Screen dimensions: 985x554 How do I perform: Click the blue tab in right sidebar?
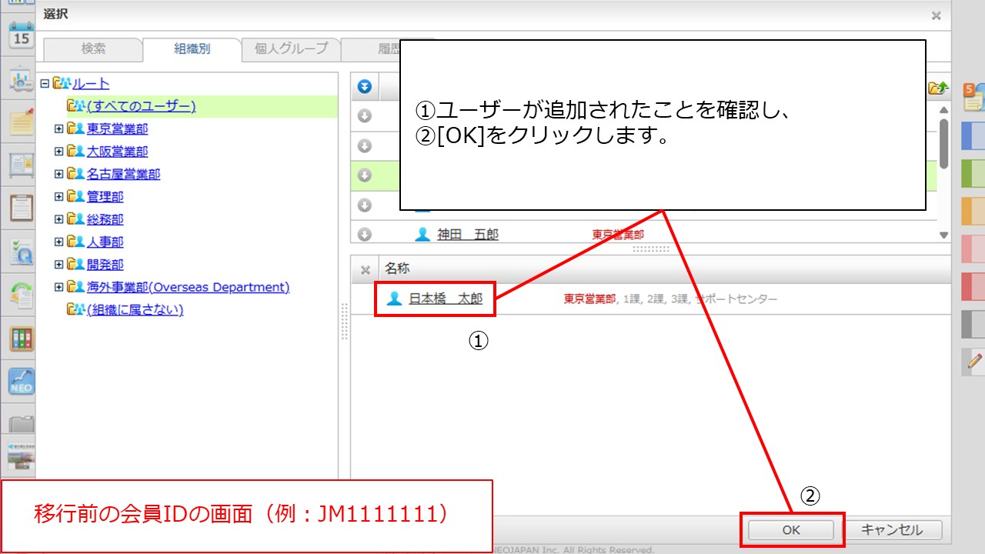tap(973, 136)
